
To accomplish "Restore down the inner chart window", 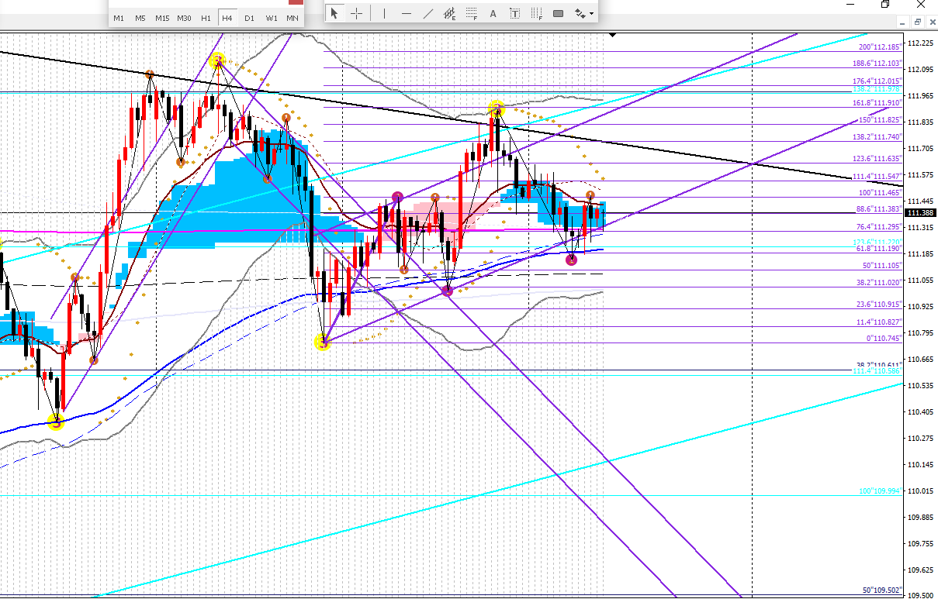I will pyautogui.click(x=916, y=23).
